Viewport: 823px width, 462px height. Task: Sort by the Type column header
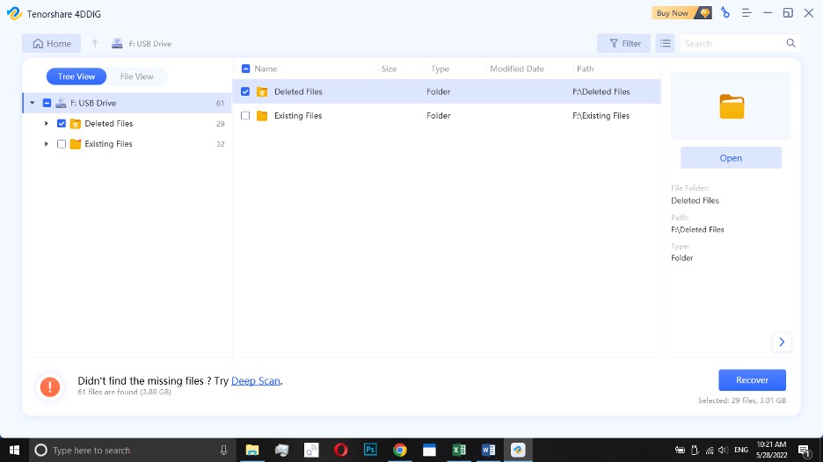[440, 69]
